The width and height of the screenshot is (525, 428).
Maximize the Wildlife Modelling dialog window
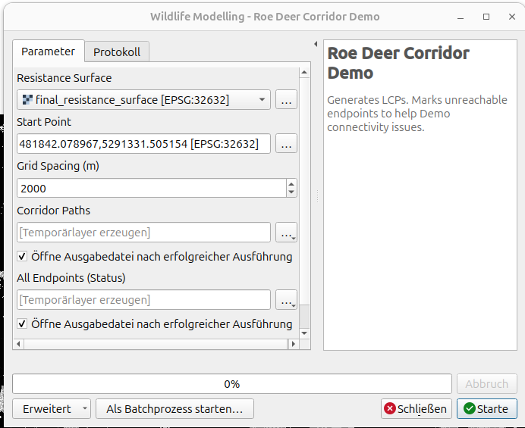tap(486, 17)
